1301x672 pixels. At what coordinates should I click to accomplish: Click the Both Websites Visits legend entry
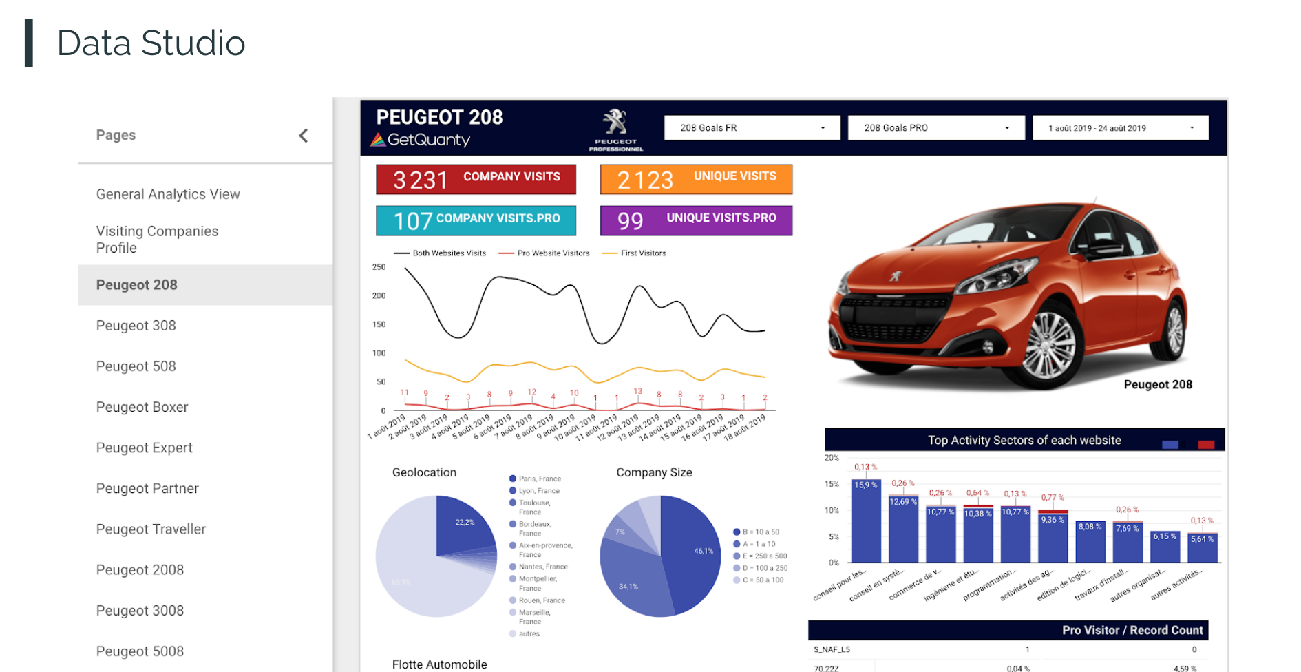click(440, 253)
